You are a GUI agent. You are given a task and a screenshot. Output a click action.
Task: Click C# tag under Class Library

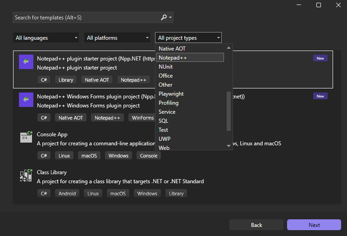[44, 194]
